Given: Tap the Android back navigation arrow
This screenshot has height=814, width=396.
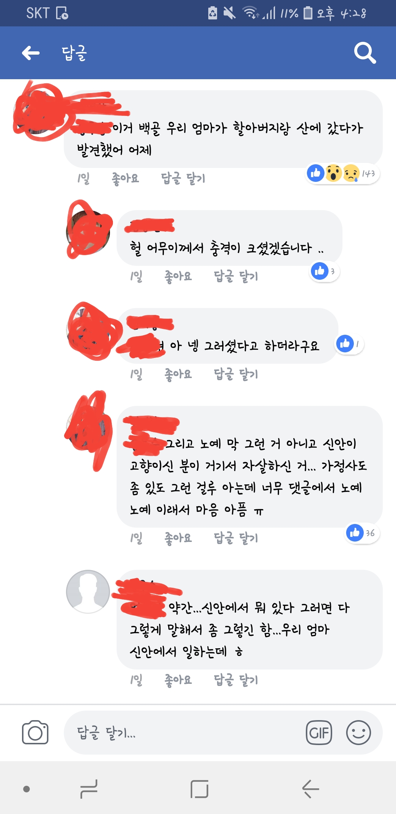Looking at the screenshot, I should 311,789.
